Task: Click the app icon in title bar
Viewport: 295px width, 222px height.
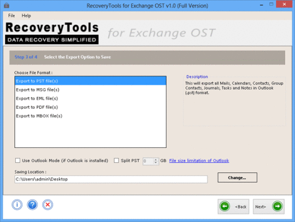Action: coord(7,5)
